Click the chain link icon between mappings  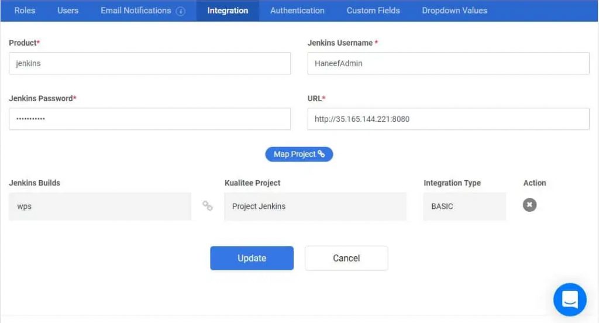click(x=208, y=205)
